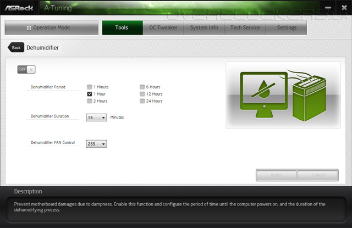
Task: Check the 6 Hours period box
Action: [x=142, y=87]
